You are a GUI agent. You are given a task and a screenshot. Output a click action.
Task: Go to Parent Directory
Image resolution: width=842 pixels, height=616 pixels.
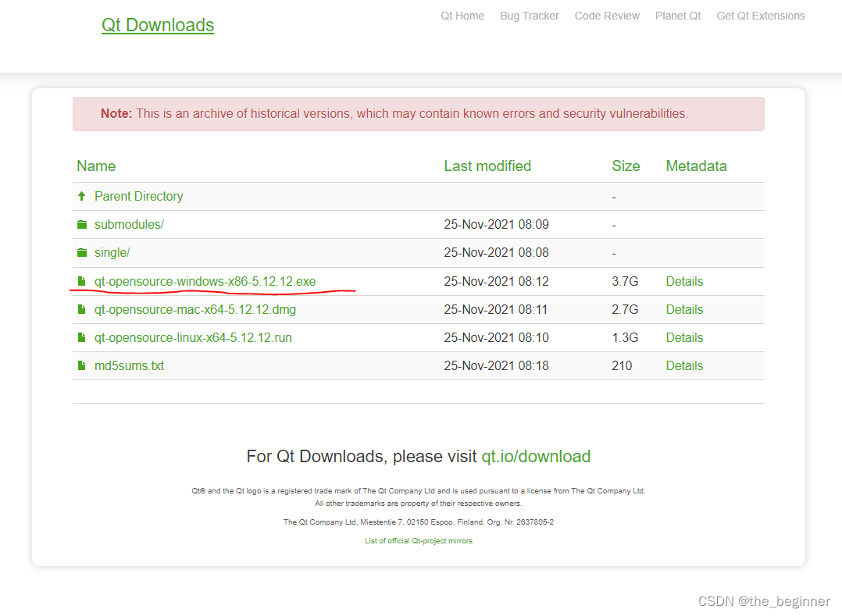138,197
